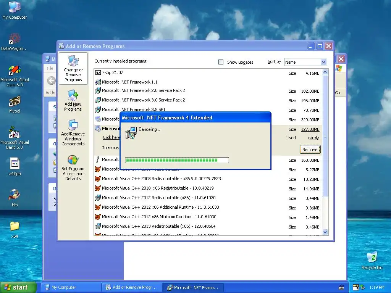Select Visual C++ 2010 x86 Redistributable 10.0.40219

coord(208,188)
